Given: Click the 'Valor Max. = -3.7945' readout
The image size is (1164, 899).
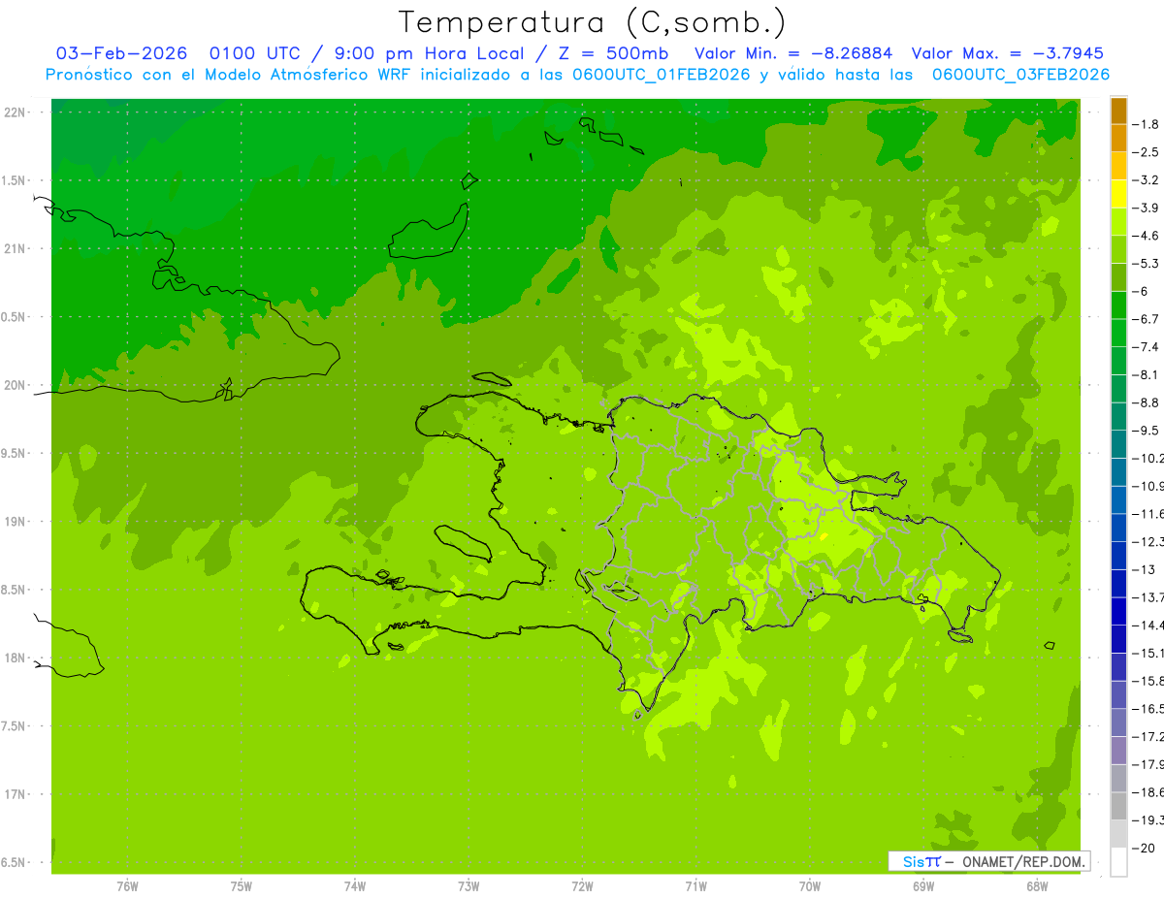Looking at the screenshot, I should point(1007,53).
